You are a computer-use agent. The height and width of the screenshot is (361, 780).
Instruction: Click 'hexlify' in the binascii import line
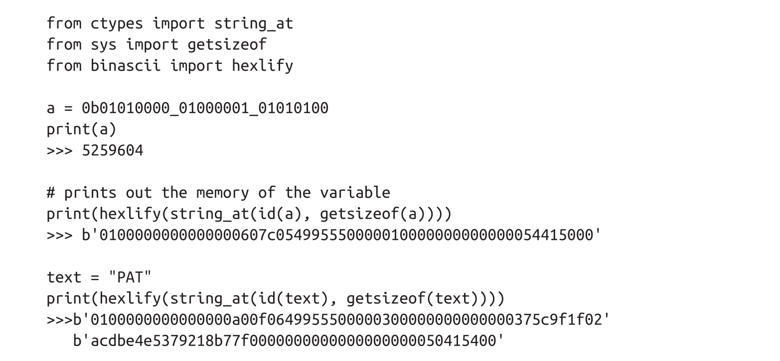pos(262,66)
